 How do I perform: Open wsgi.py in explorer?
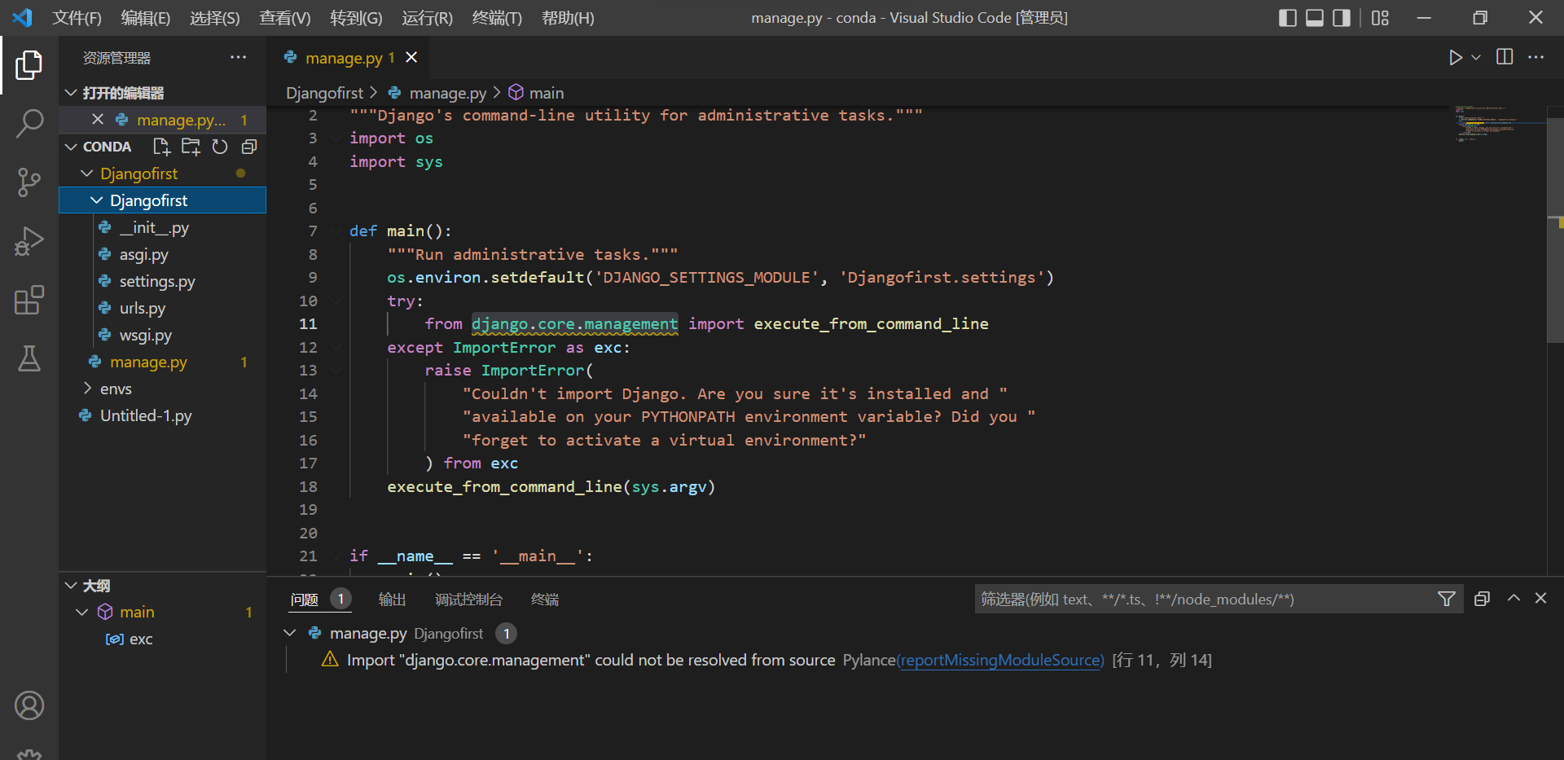click(x=146, y=335)
